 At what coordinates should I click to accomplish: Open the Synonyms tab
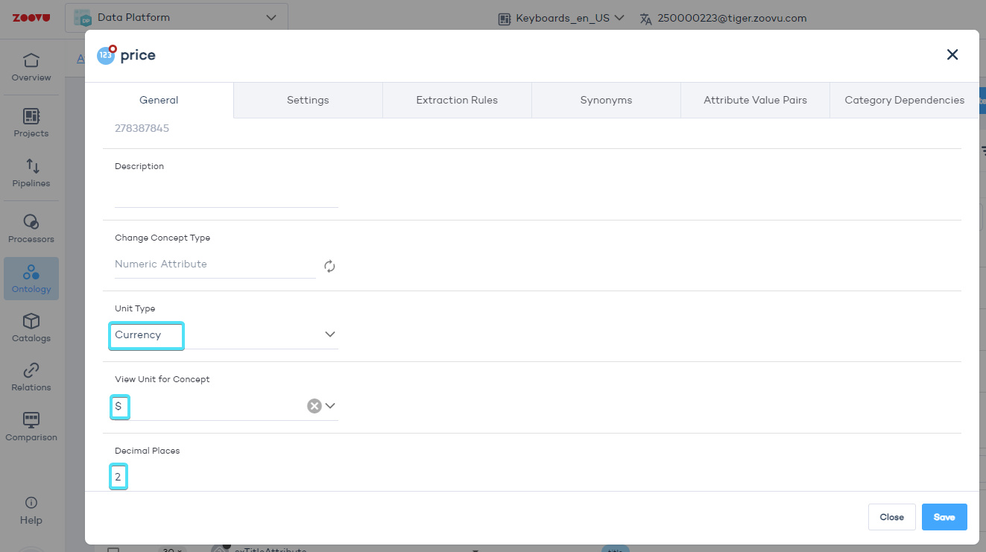pyautogui.click(x=606, y=100)
